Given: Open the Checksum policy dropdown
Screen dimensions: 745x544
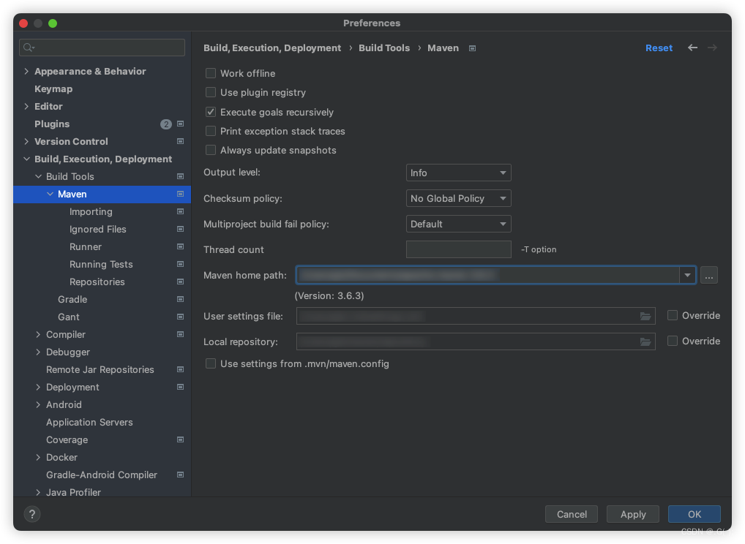Looking at the screenshot, I should [459, 198].
